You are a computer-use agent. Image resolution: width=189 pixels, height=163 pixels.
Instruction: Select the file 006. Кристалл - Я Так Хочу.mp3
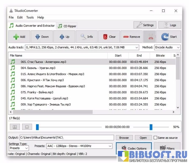[42, 80]
